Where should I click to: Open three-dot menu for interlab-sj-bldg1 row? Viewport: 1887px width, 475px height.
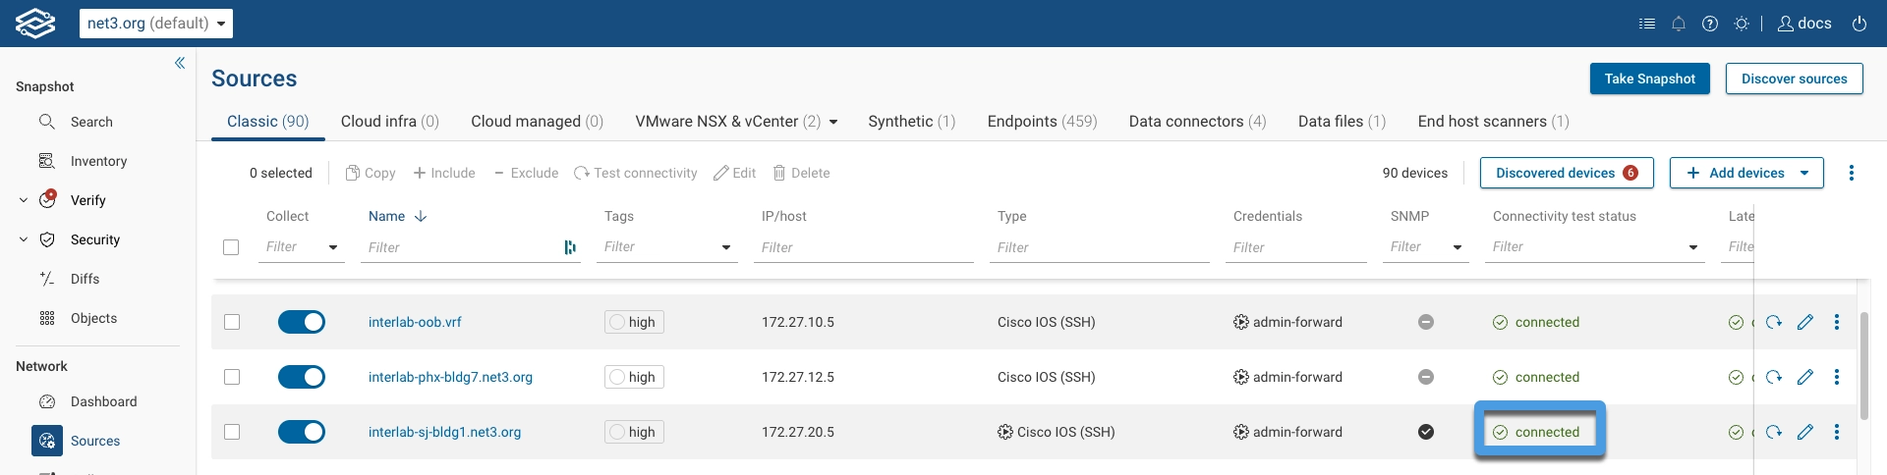[1837, 432]
